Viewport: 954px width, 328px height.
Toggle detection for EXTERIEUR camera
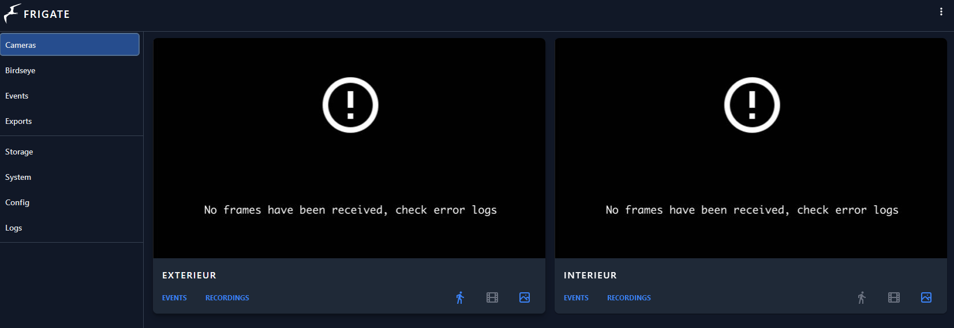[x=460, y=297]
